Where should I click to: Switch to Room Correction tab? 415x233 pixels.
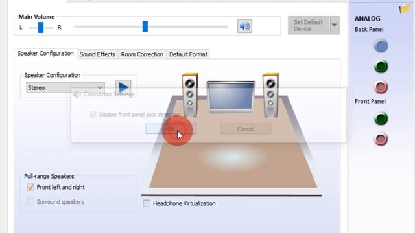pyautogui.click(x=142, y=54)
